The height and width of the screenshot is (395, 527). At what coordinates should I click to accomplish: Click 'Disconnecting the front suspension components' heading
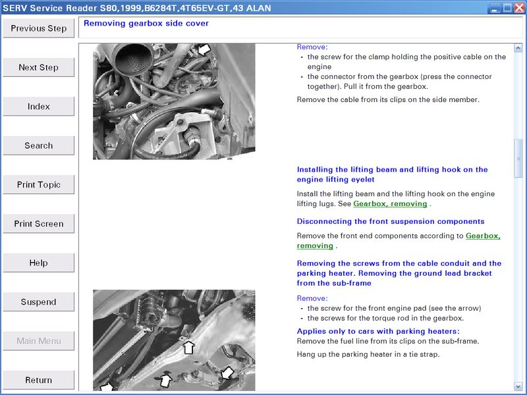(391, 222)
